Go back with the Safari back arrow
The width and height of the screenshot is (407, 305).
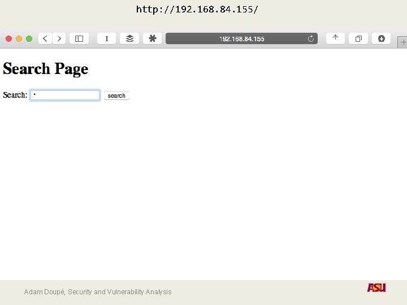click(45, 38)
